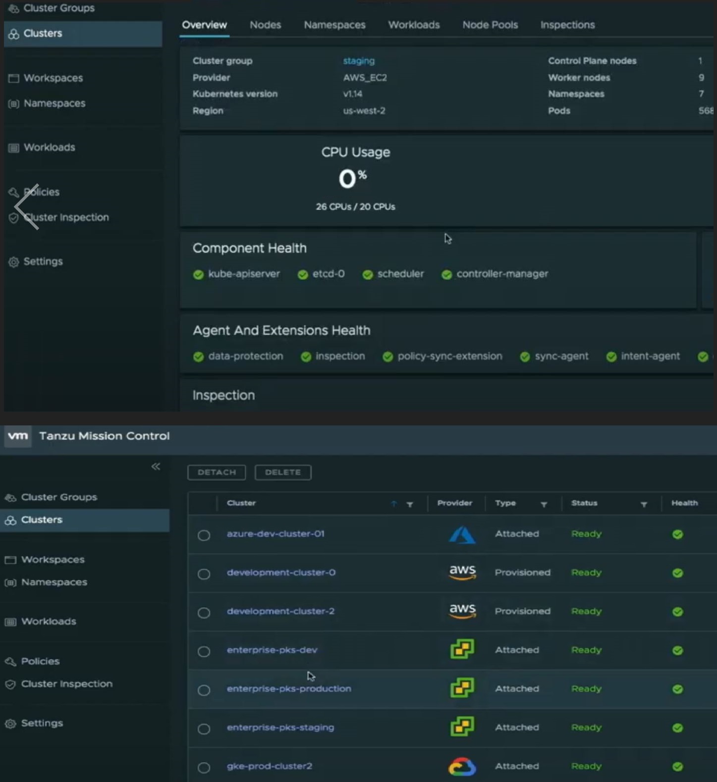The width and height of the screenshot is (717, 782).
Task: Click the PKS provider icon for enterprise-pks-dev
Action: tap(462, 649)
